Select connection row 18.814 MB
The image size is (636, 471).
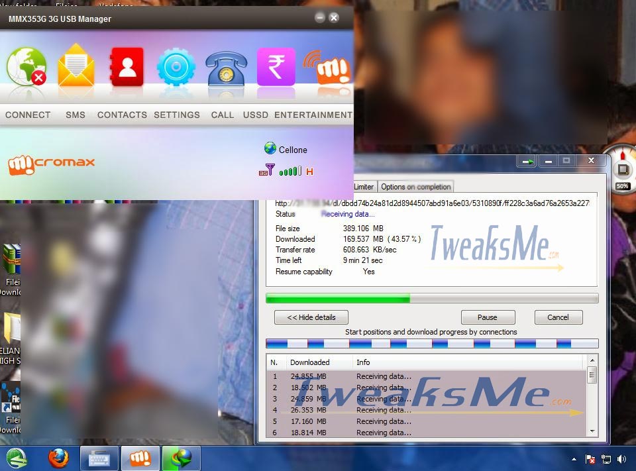[x=426, y=433]
